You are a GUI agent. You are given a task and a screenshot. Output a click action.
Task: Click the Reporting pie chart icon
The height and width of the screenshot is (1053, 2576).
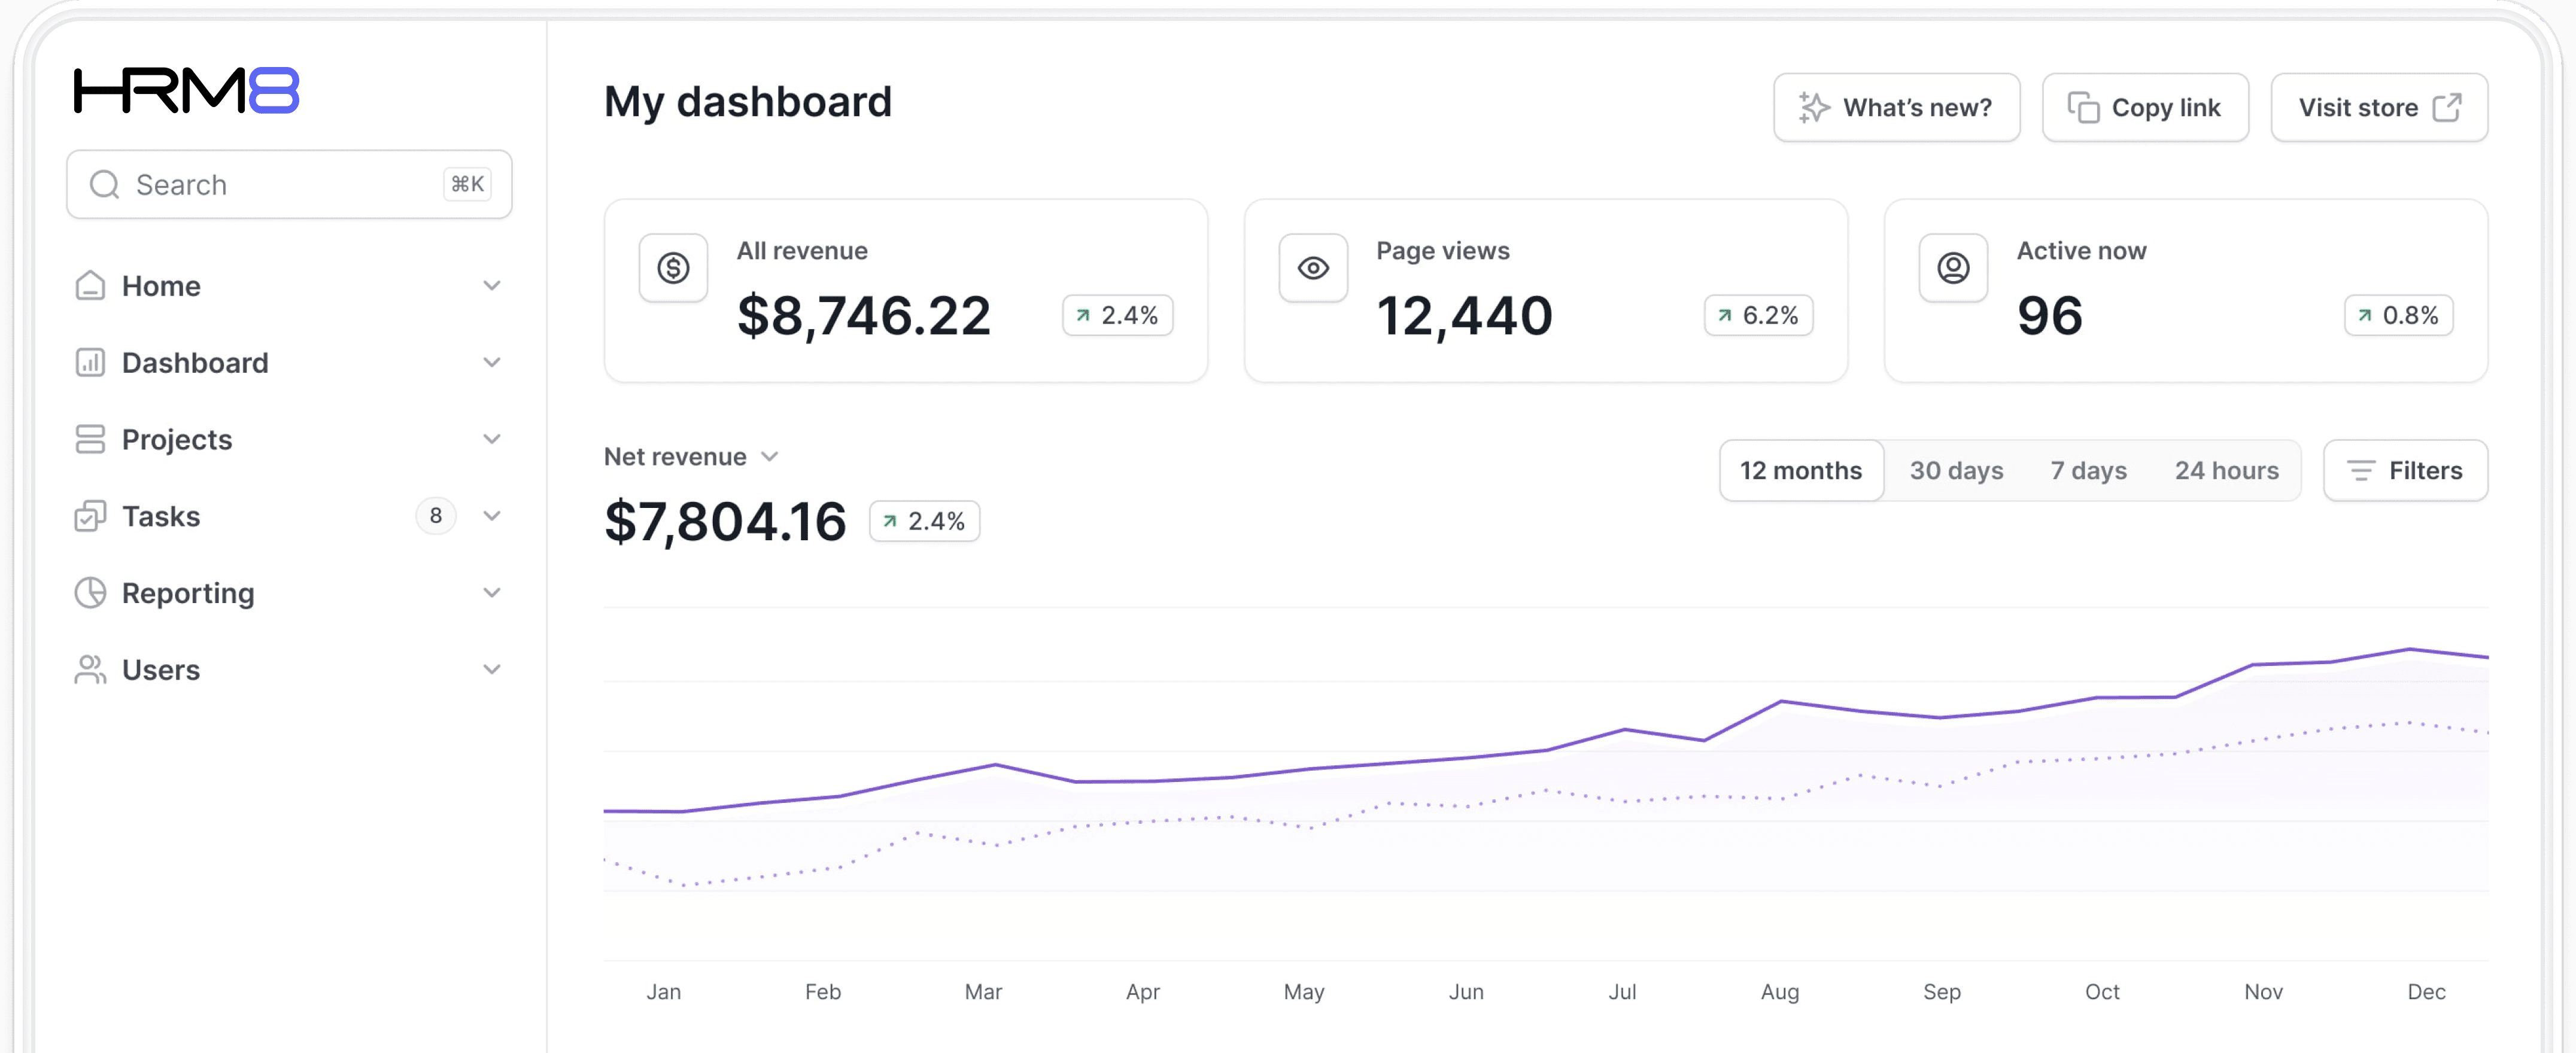(90, 593)
